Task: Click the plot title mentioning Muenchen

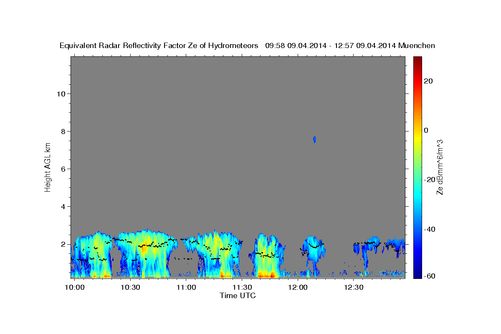Action: point(248,46)
